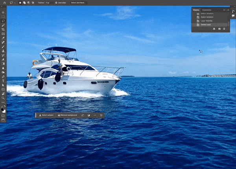Select the Rectangle shape tool

3,89
